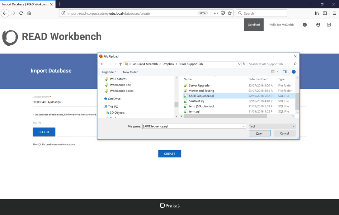Screen dimensions: 339x215
Task: Reload the current page
Action: coord(21,13)
